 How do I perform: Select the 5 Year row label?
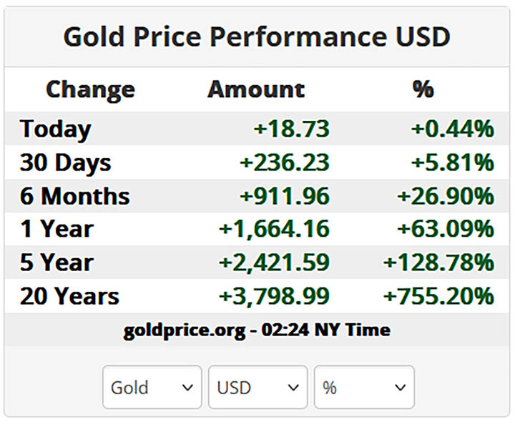[x=57, y=262]
